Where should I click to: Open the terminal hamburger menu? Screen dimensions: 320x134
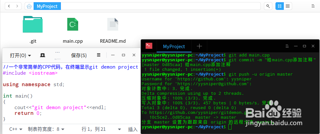287,46
